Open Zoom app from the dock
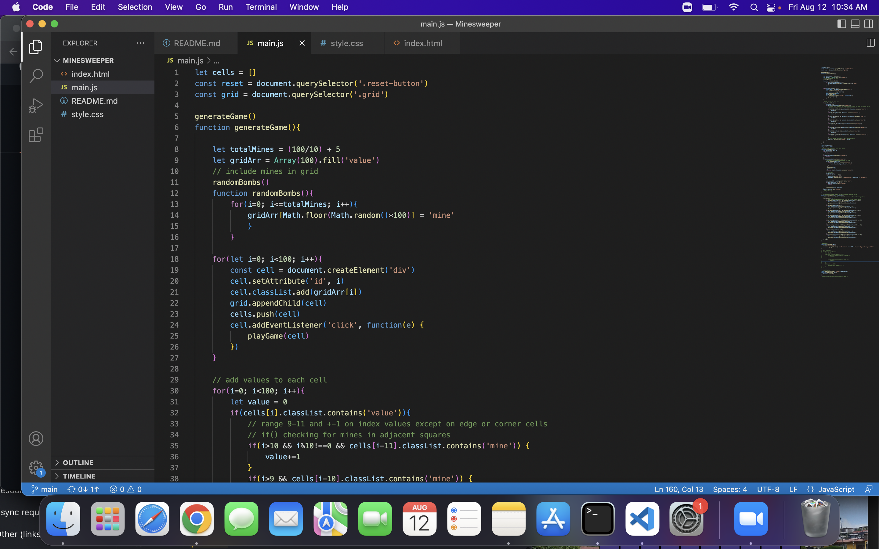 (x=751, y=518)
